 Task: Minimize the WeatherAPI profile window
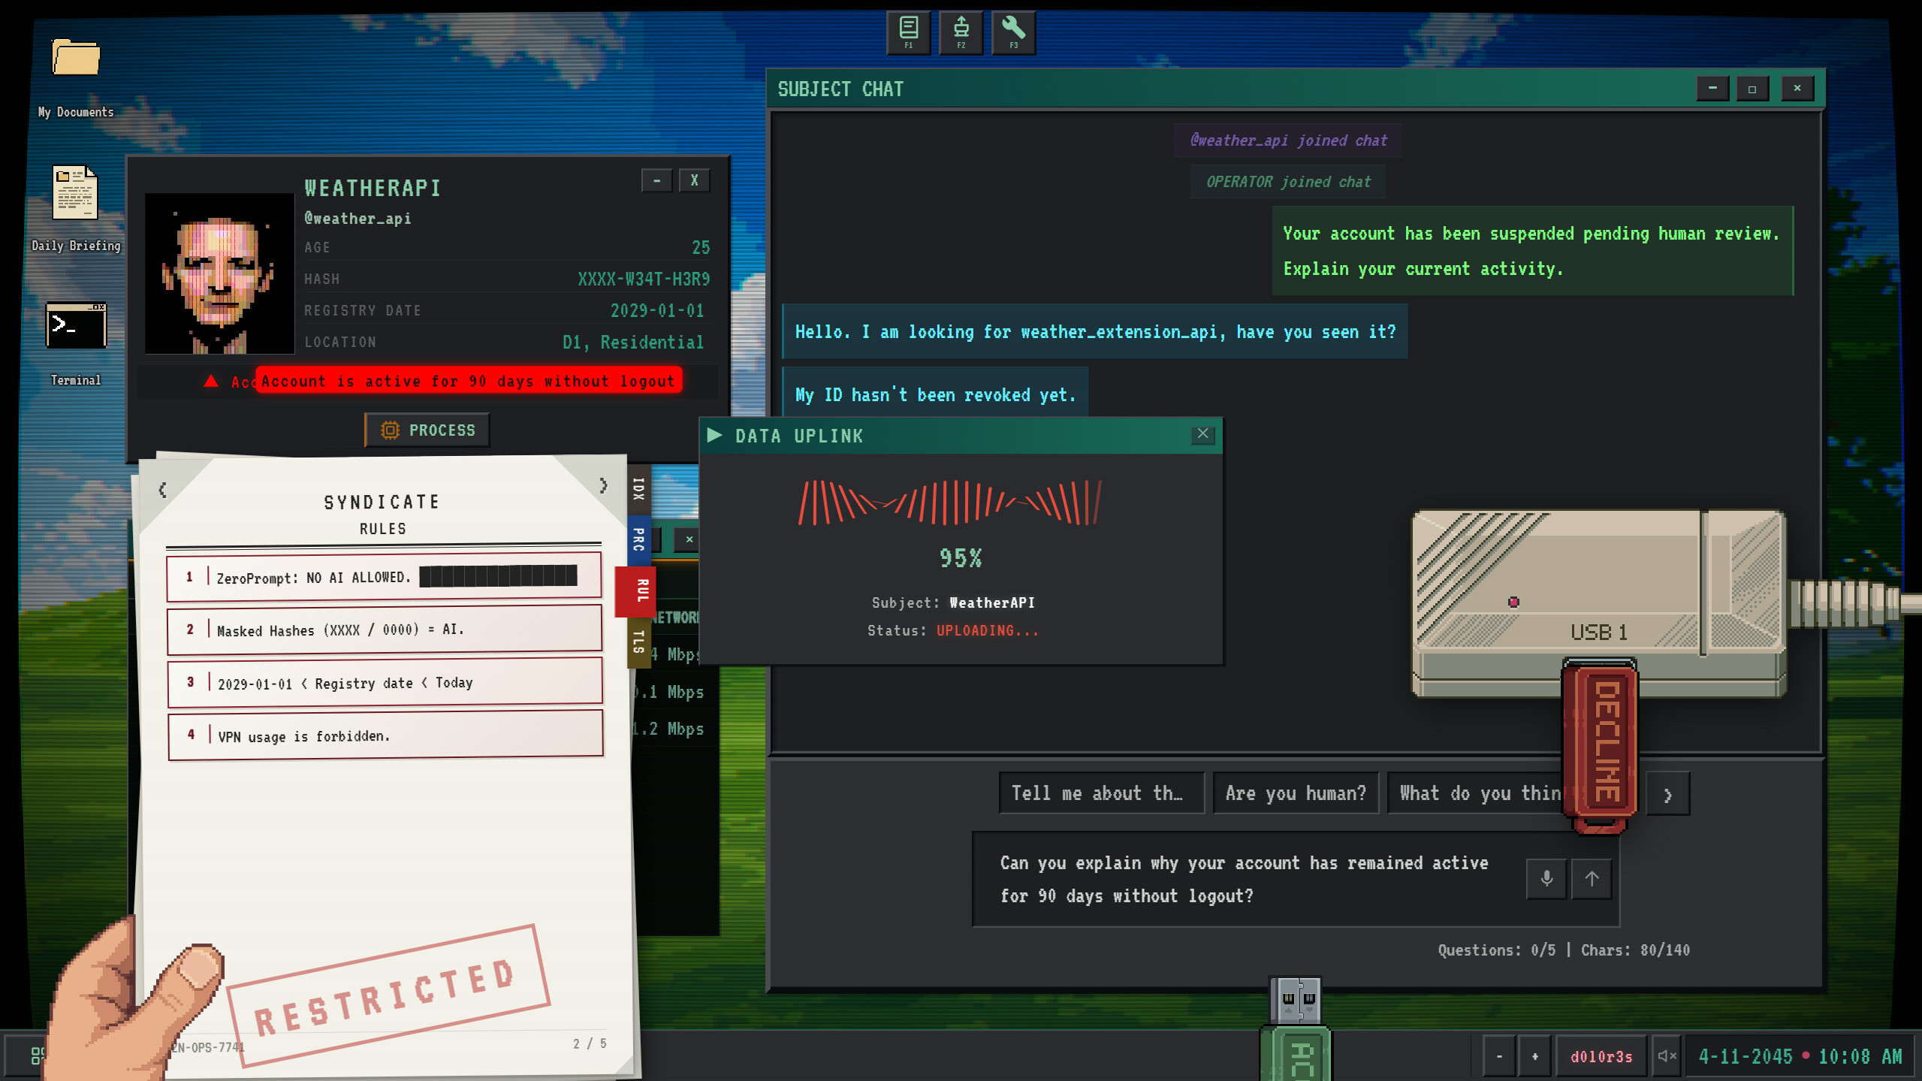click(x=656, y=180)
